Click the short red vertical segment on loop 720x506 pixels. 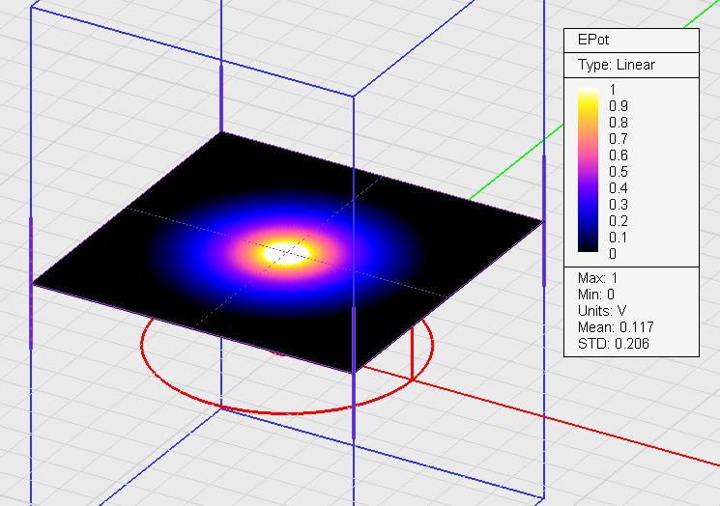click(413, 352)
